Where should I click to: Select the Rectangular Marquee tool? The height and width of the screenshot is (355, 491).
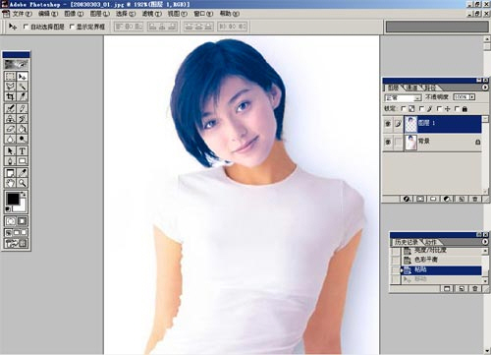[x=10, y=77]
